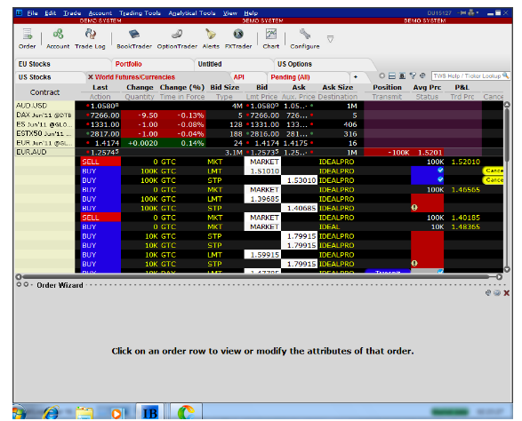Image resolution: width=522 pixels, height=421 pixels.
Task: Launch the BookTrader tool
Action: coord(134,39)
